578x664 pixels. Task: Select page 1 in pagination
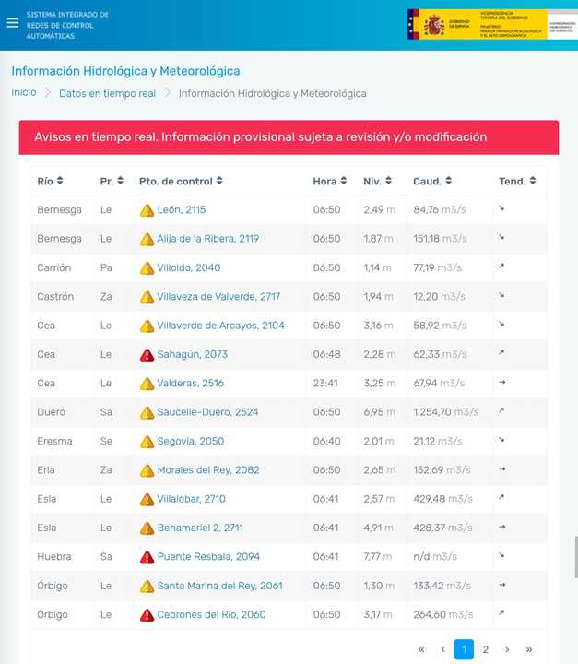[464, 649]
